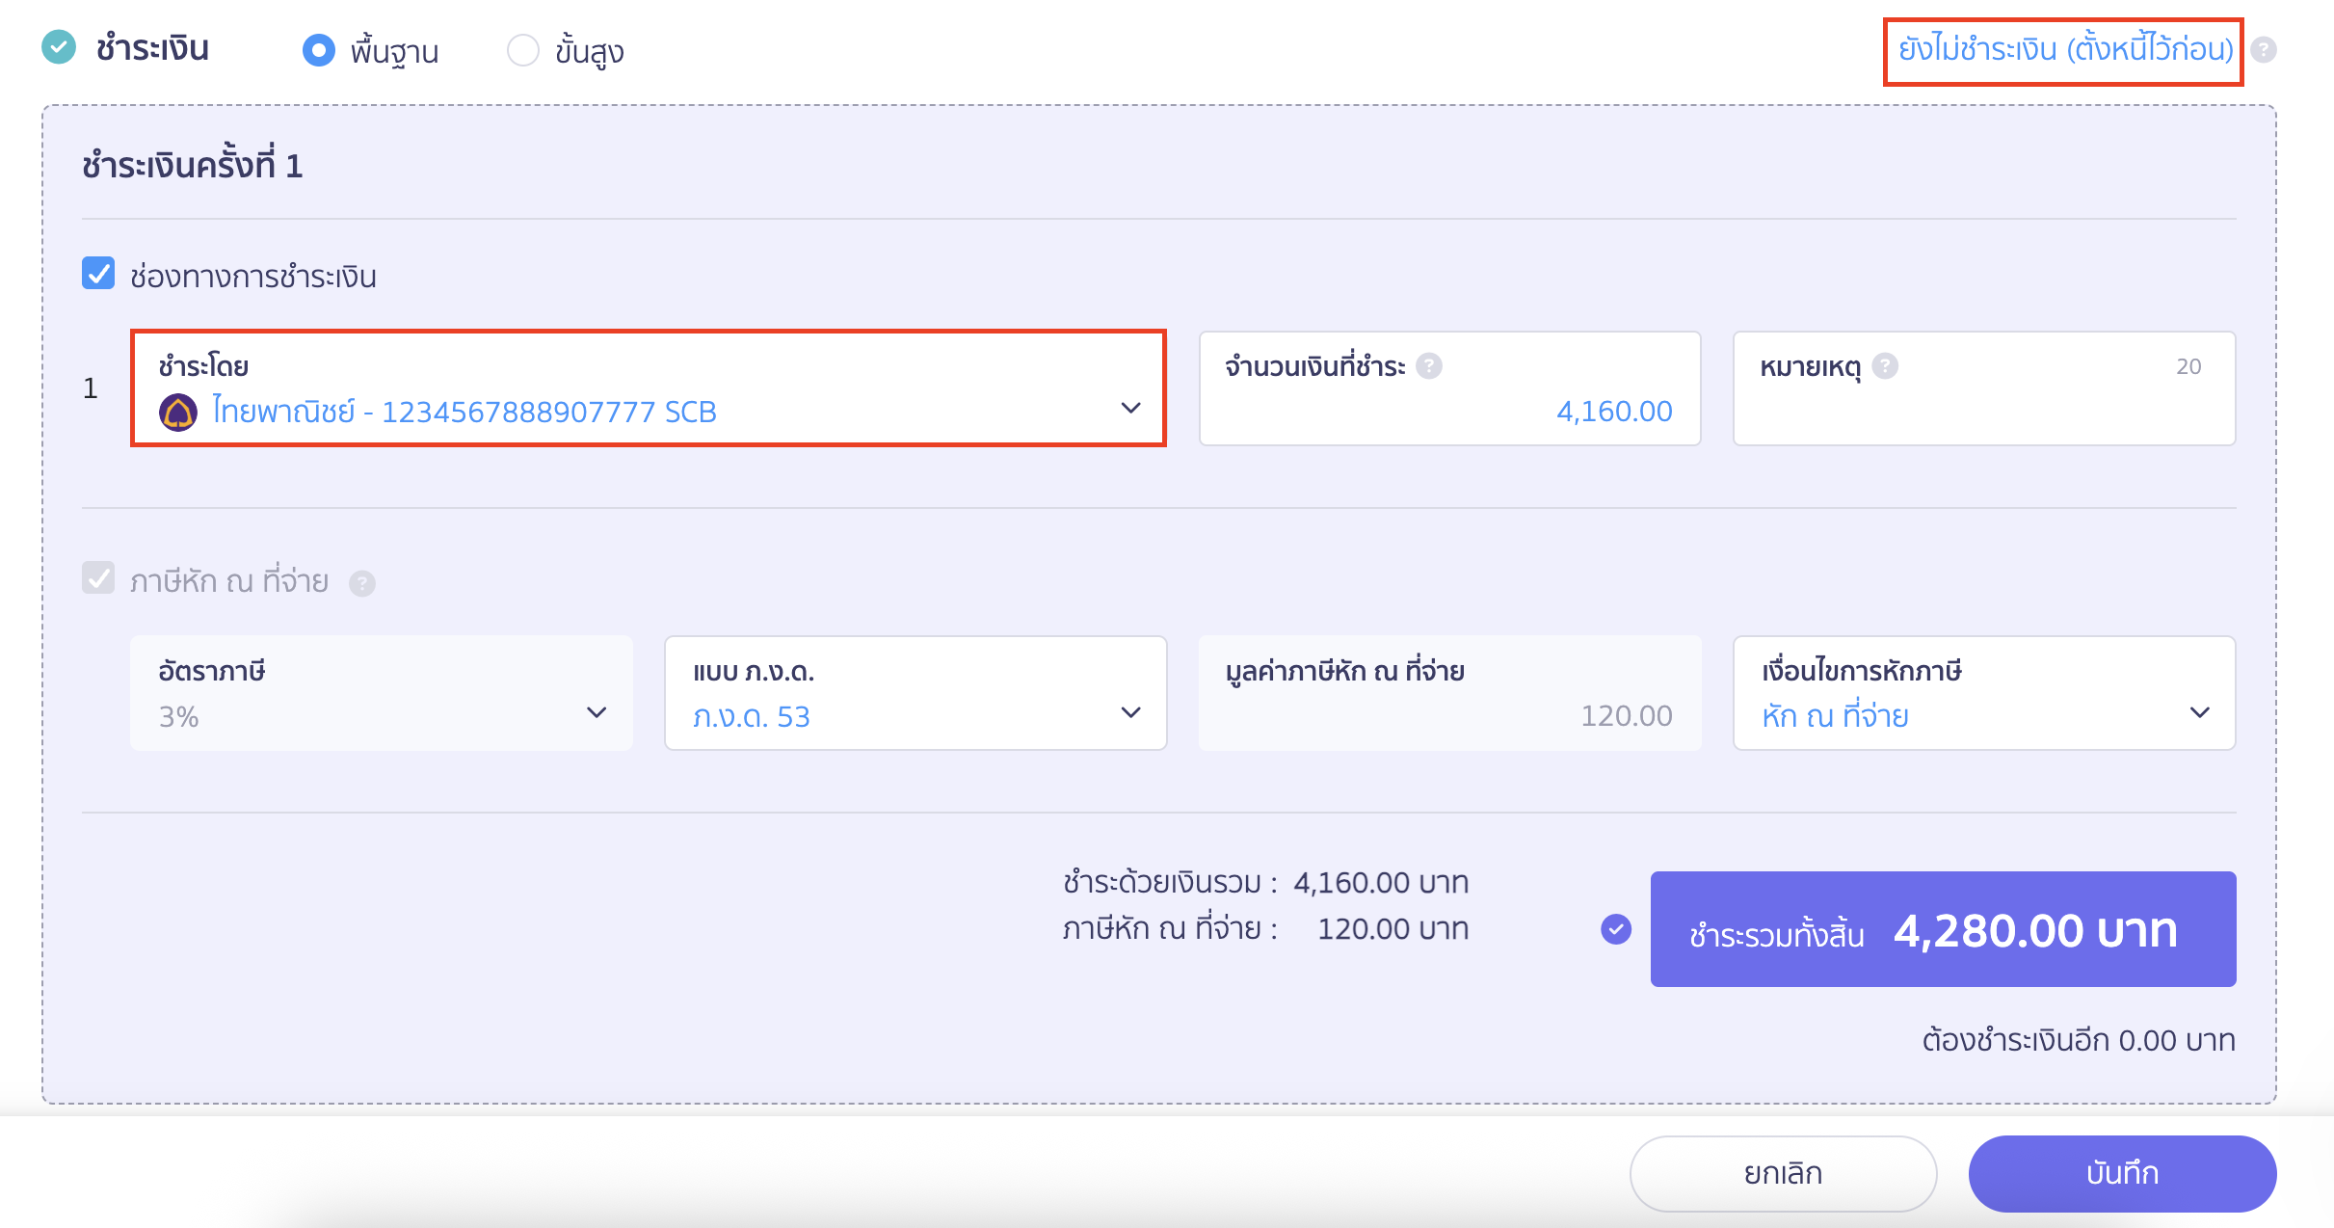Screen dimensions: 2334x1228
Task: Open the เงื่อนไขการหักภาษี dropdown
Action: (x=1984, y=693)
